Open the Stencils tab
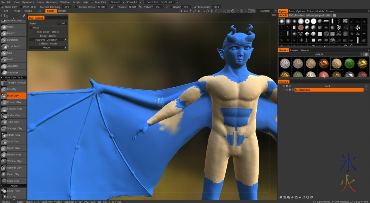This screenshot has height=203, width=370. point(305,50)
